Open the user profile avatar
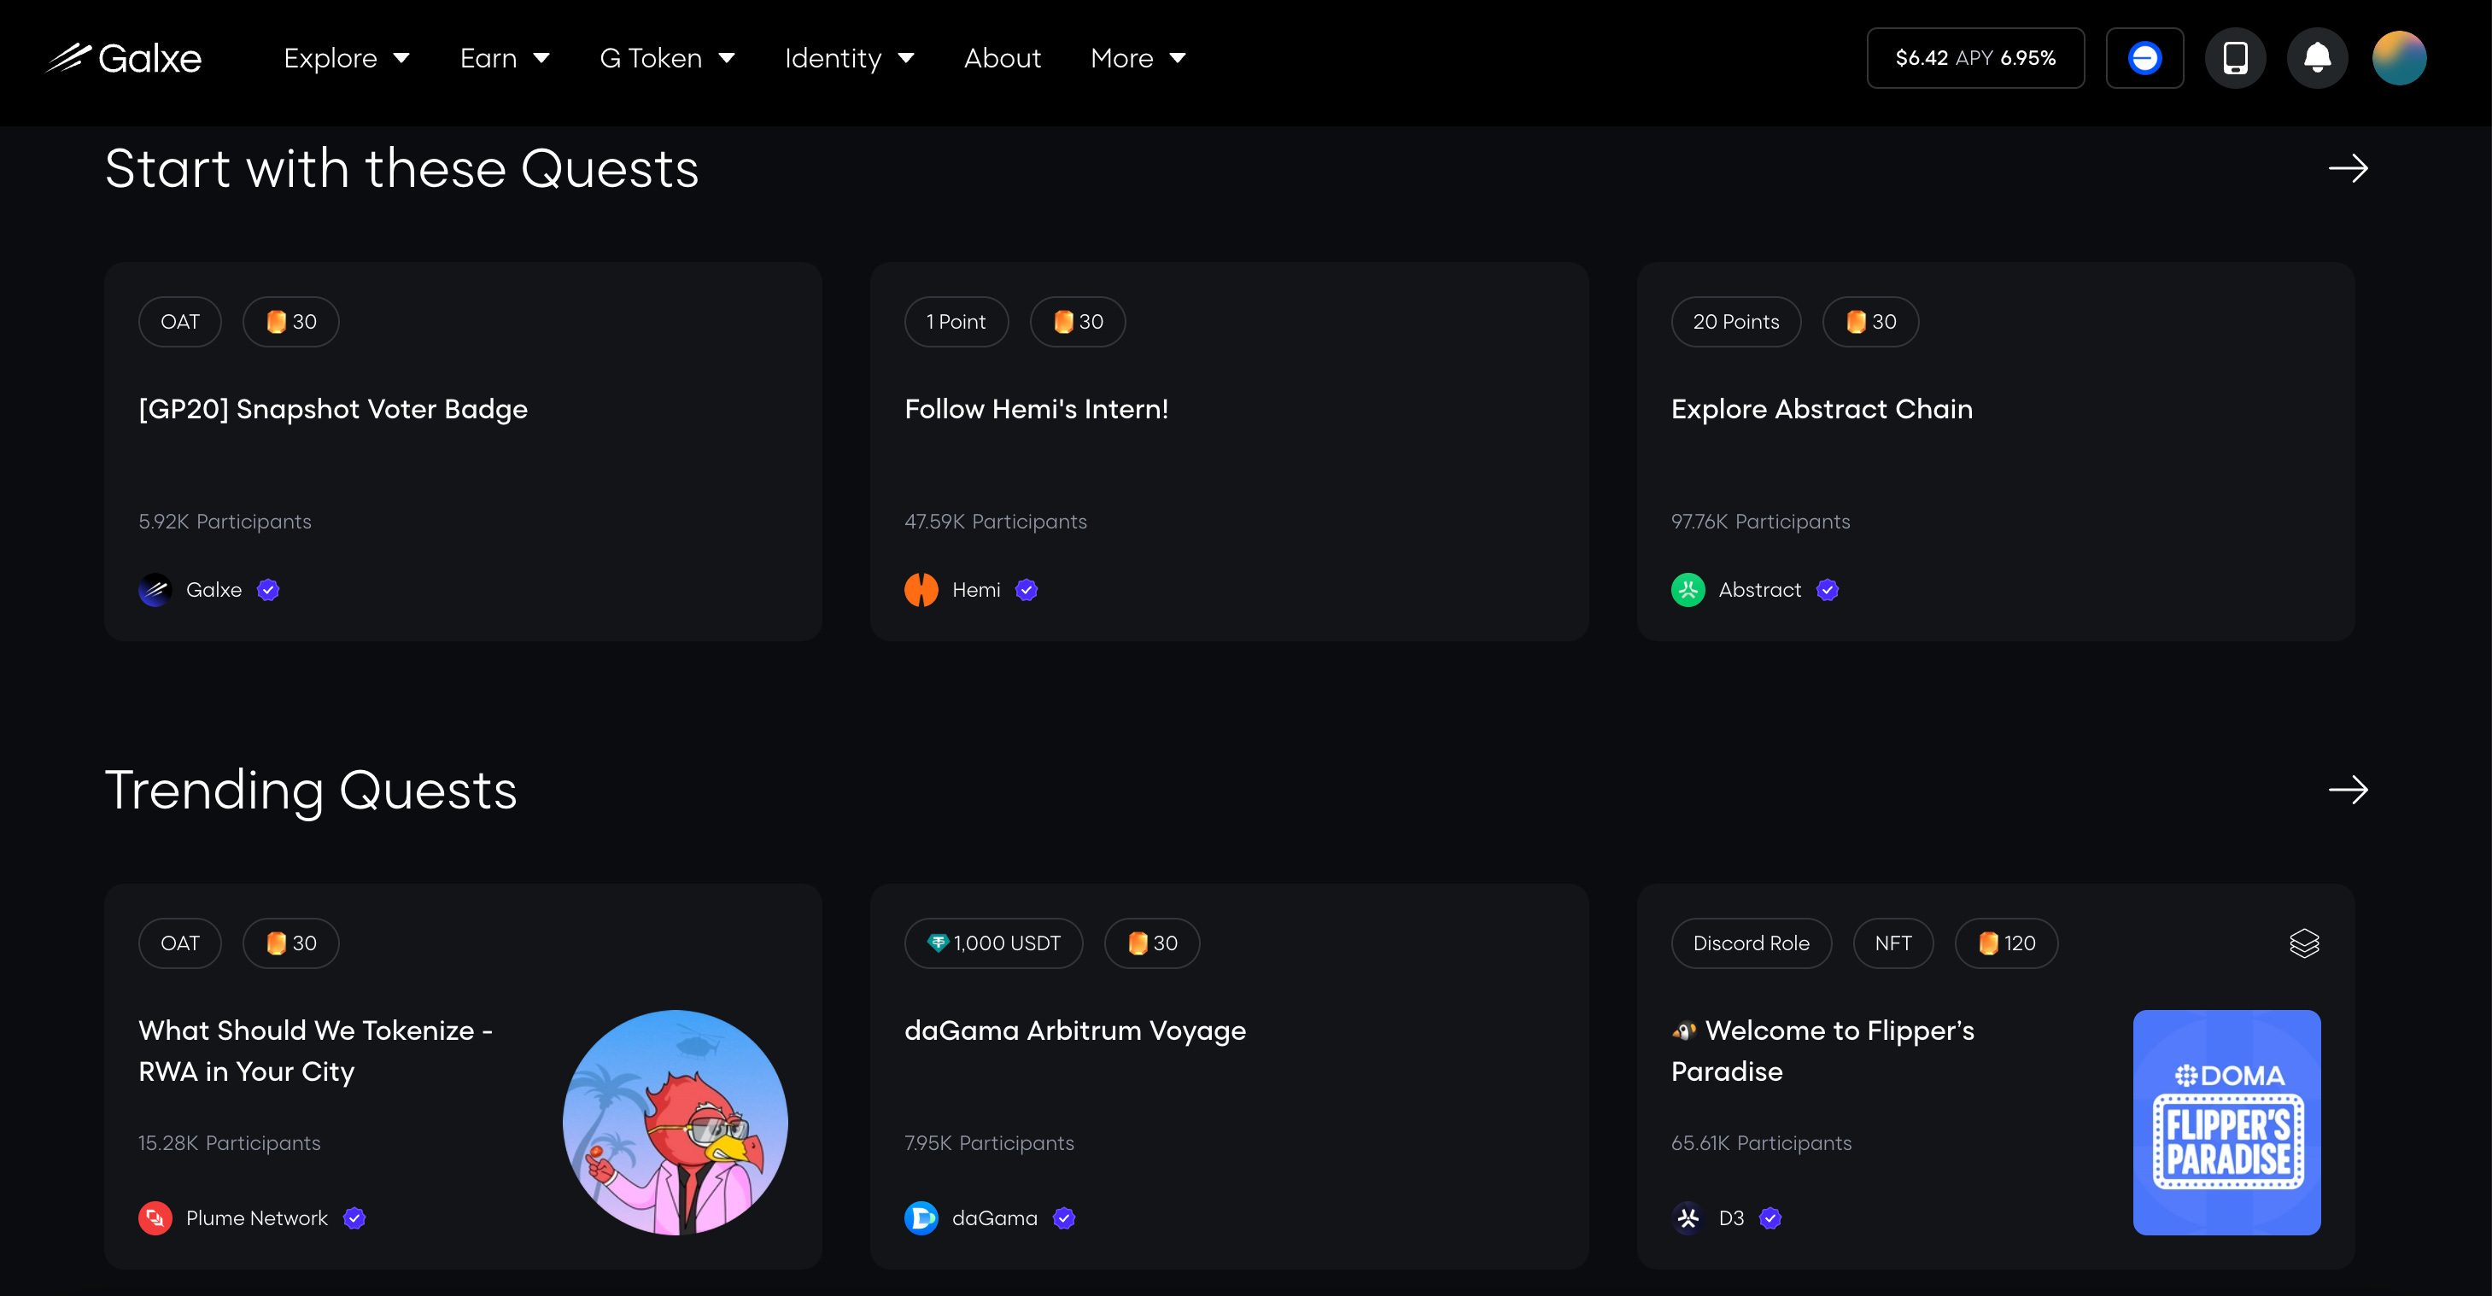 pyautogui.click(x=2399, y=58)
